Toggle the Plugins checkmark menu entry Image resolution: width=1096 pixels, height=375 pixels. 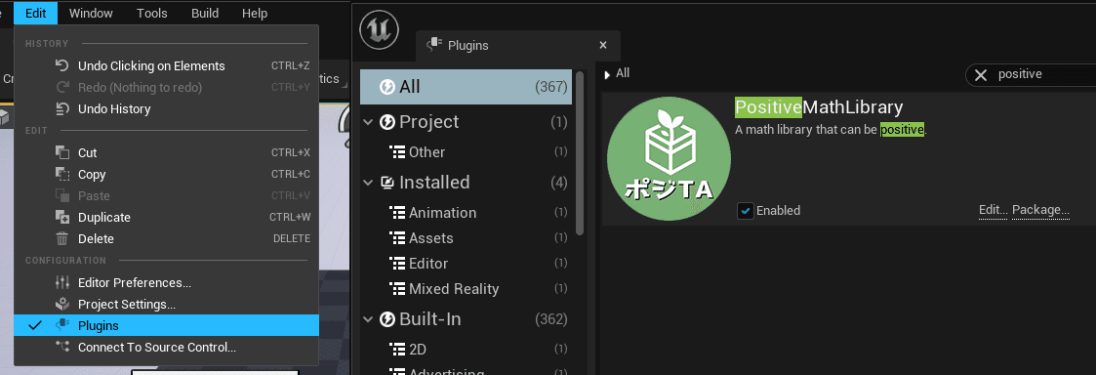click(166, 325)
